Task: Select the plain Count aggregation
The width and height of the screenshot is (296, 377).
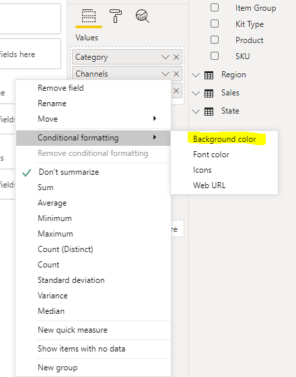Action: tap(93, 265)
